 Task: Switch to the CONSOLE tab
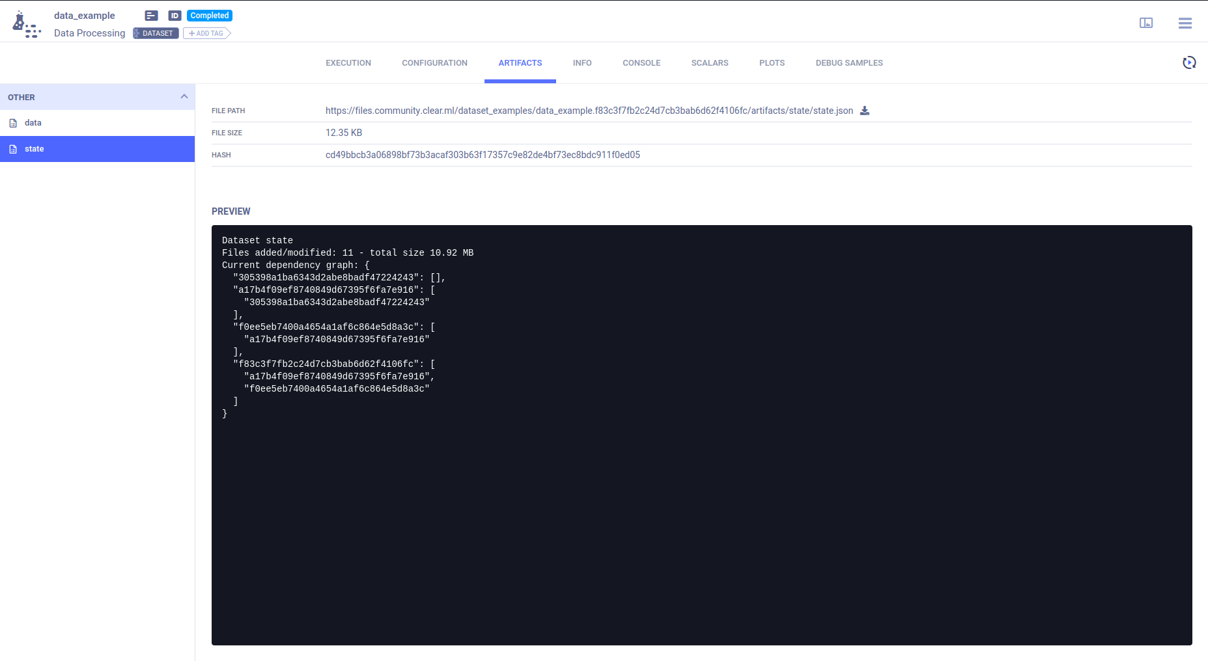click(x=641, y=63)
